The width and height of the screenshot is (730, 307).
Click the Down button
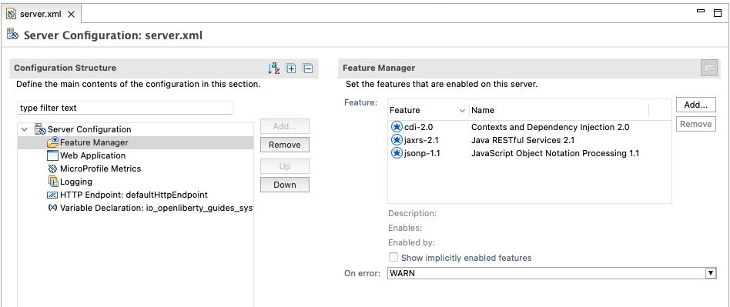point(284,185)
